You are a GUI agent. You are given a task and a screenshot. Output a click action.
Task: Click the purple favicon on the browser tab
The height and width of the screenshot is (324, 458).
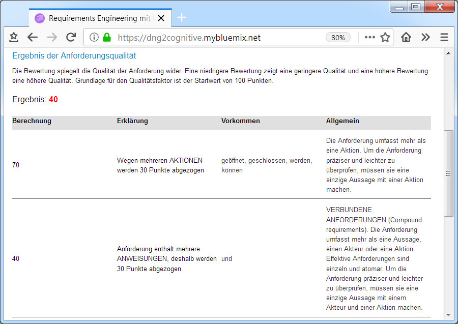point(39,18)
